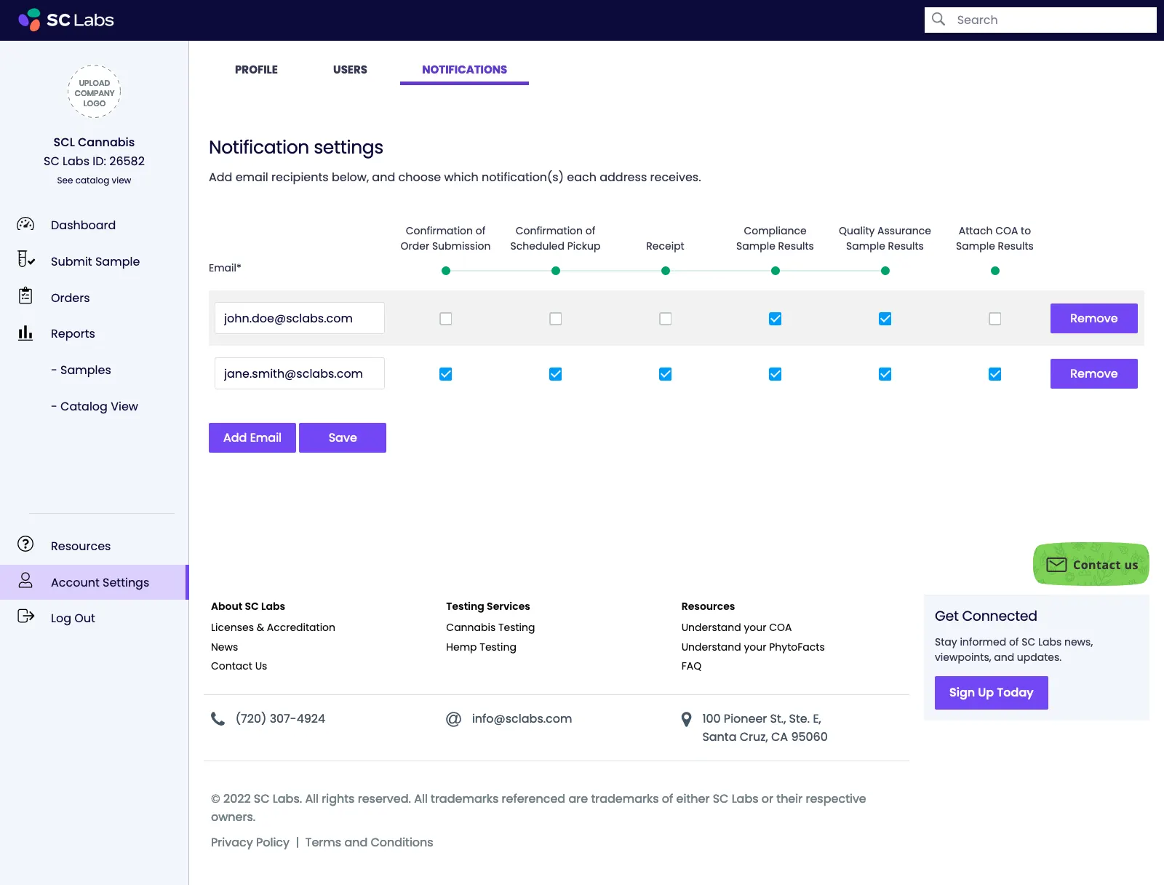Uncheck Quality Assurance Results for jane.smith

click(x=885, y=374)
